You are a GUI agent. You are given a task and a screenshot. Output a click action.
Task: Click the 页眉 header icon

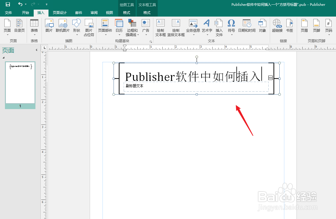click(x=304, y=26)
